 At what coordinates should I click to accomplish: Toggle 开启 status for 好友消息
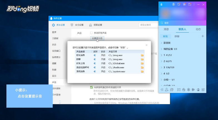(103, 55)
